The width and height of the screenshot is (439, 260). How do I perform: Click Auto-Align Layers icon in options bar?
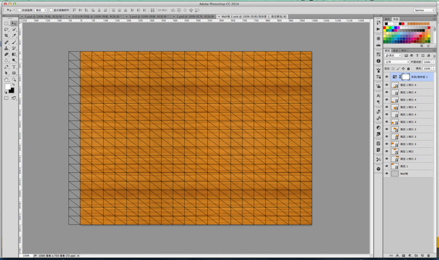(152, 10)
